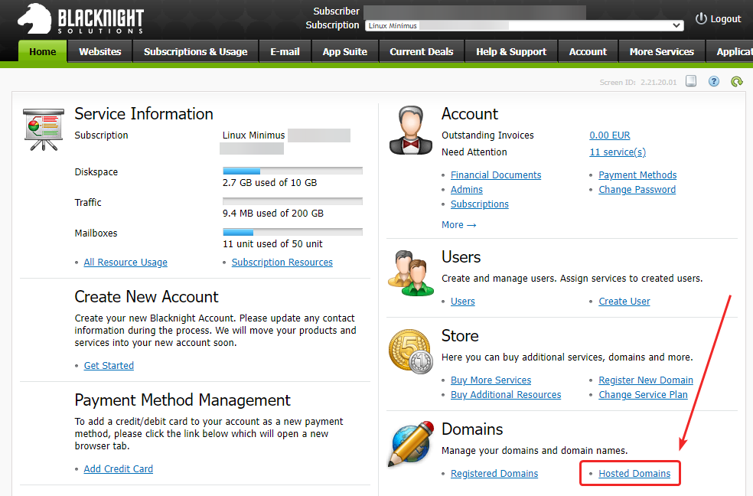Screen dimensions: 753x496
Task: Click the Change Service Plan link
Action: click(643, 395)
